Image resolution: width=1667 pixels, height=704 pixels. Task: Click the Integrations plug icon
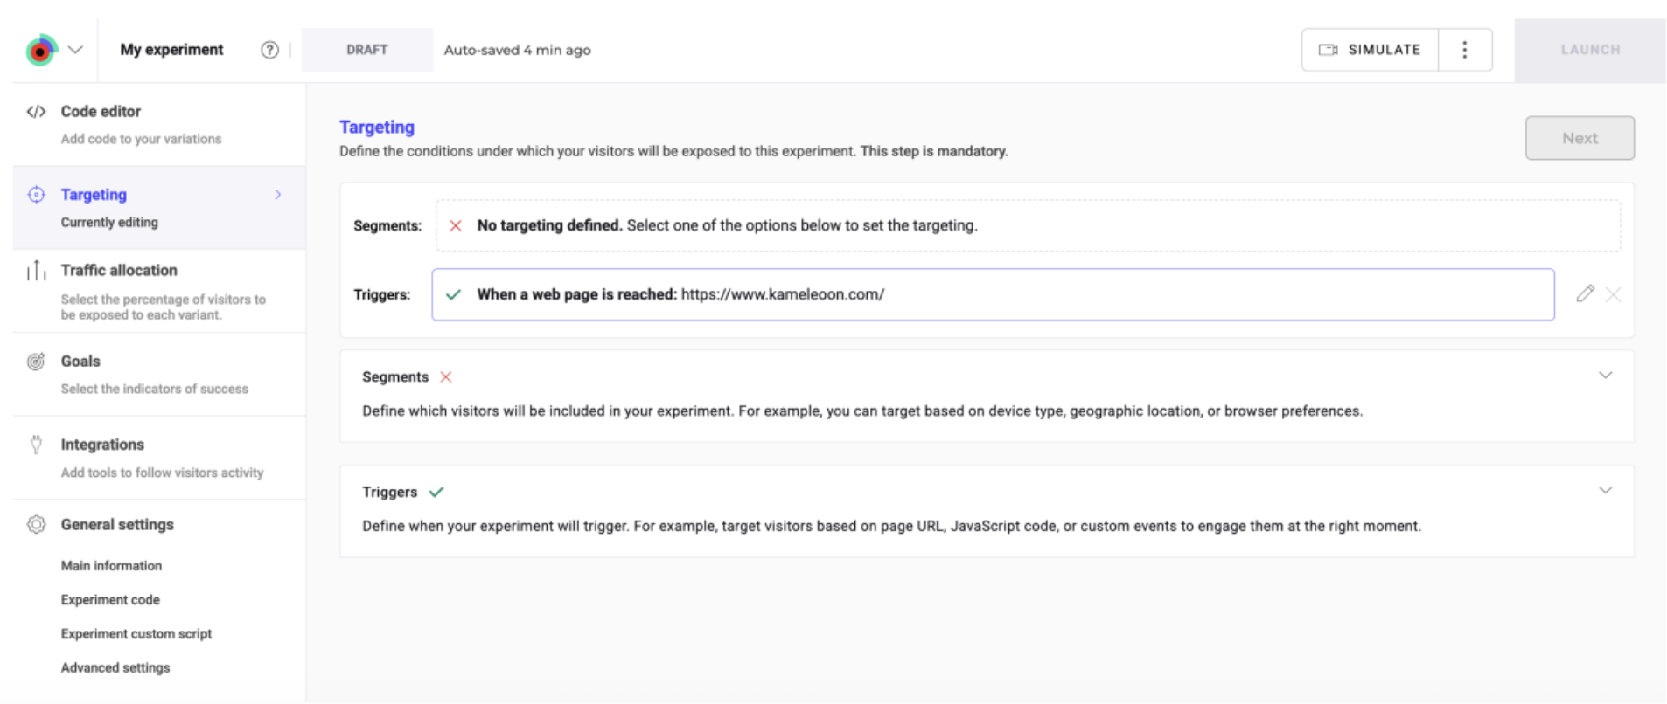point(36,445)
